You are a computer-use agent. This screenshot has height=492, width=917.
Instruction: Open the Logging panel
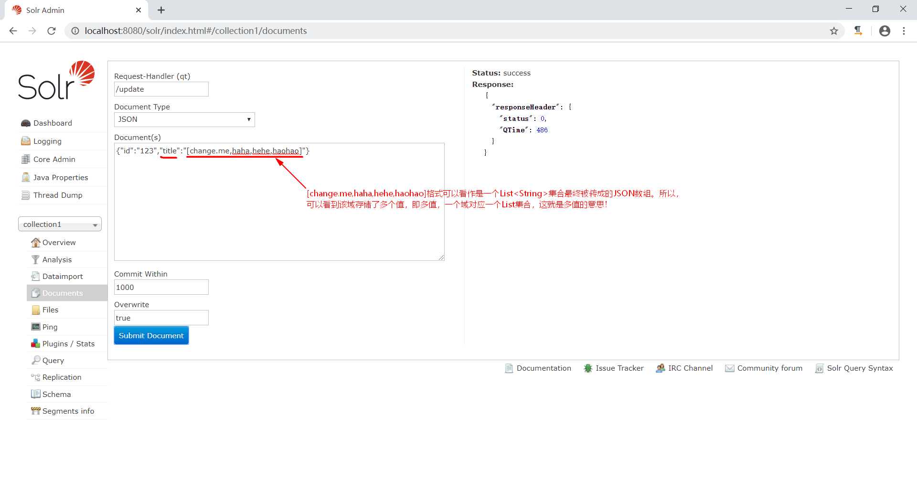coord(46,141)
